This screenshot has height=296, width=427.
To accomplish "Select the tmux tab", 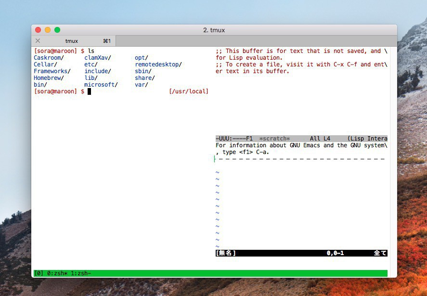I will click(72, 41).
